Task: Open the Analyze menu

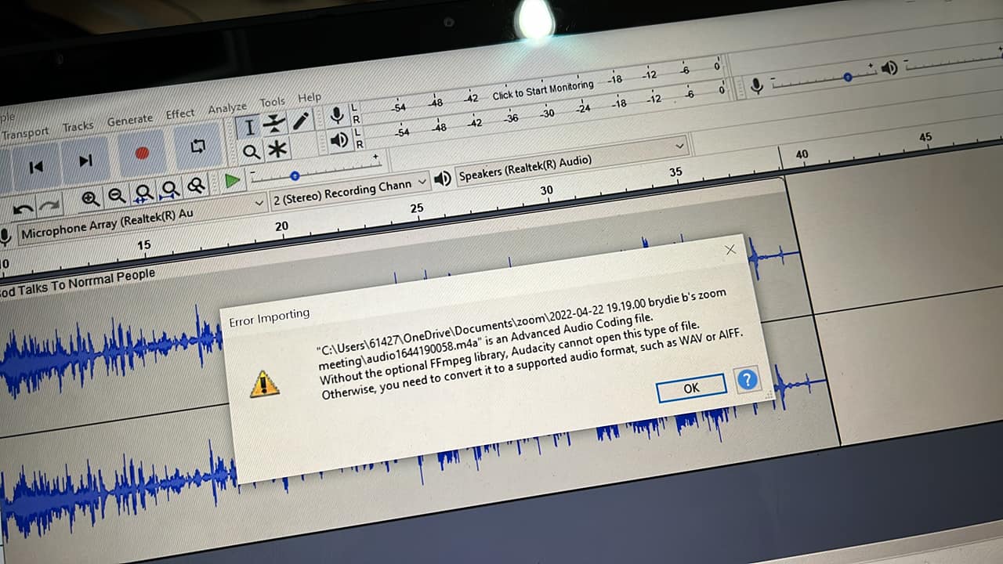Action: tap(227, 107)
